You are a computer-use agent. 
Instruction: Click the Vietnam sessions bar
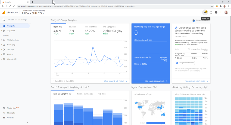[x=155, y=123]
